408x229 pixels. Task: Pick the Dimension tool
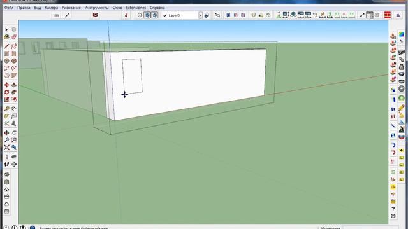[x=14, y=109]
